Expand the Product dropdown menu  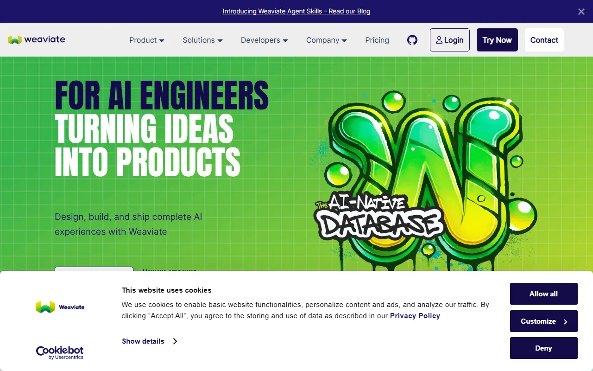(146, 40)
